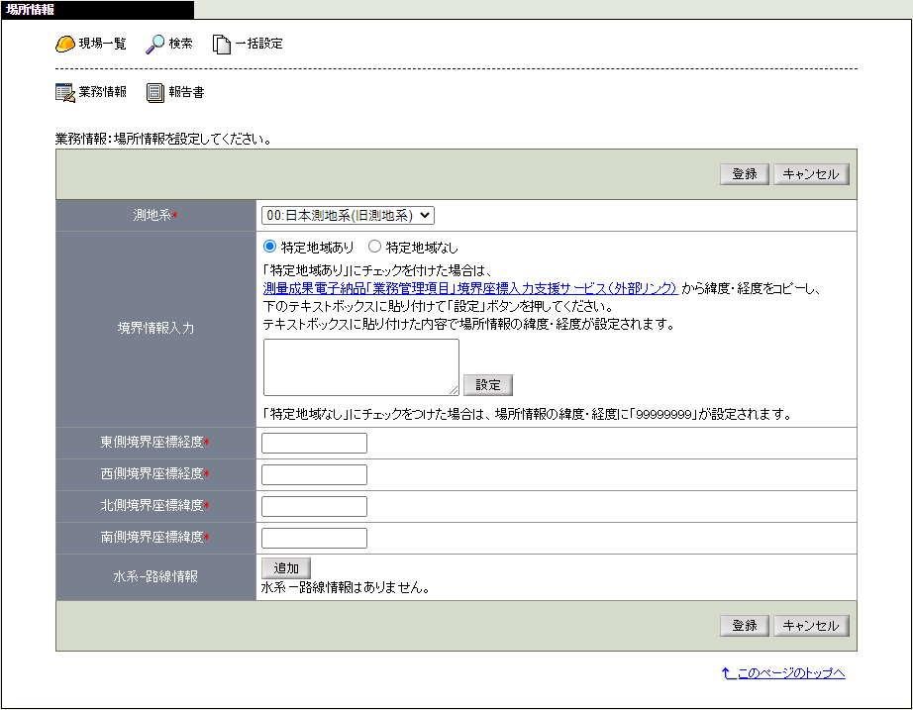This screenshot has height=710, width=913.
Task: Open the 境界座標入力支援サービス external link
Action: pyautogui.click(x=470, y=288)
